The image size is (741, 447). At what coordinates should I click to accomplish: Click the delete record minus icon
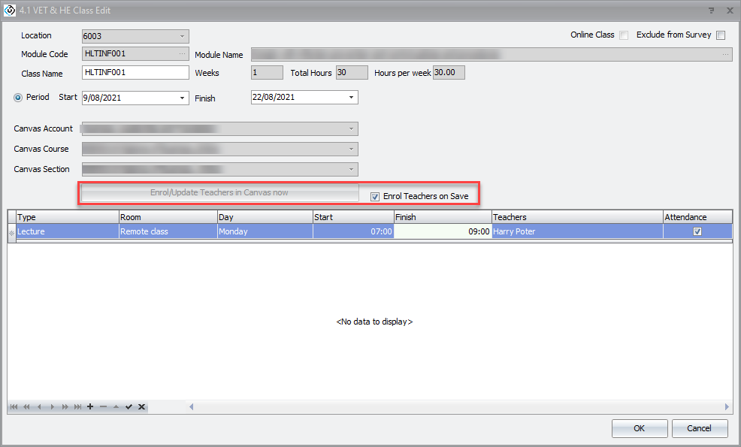pyautogui.click(x=103, y=406)
